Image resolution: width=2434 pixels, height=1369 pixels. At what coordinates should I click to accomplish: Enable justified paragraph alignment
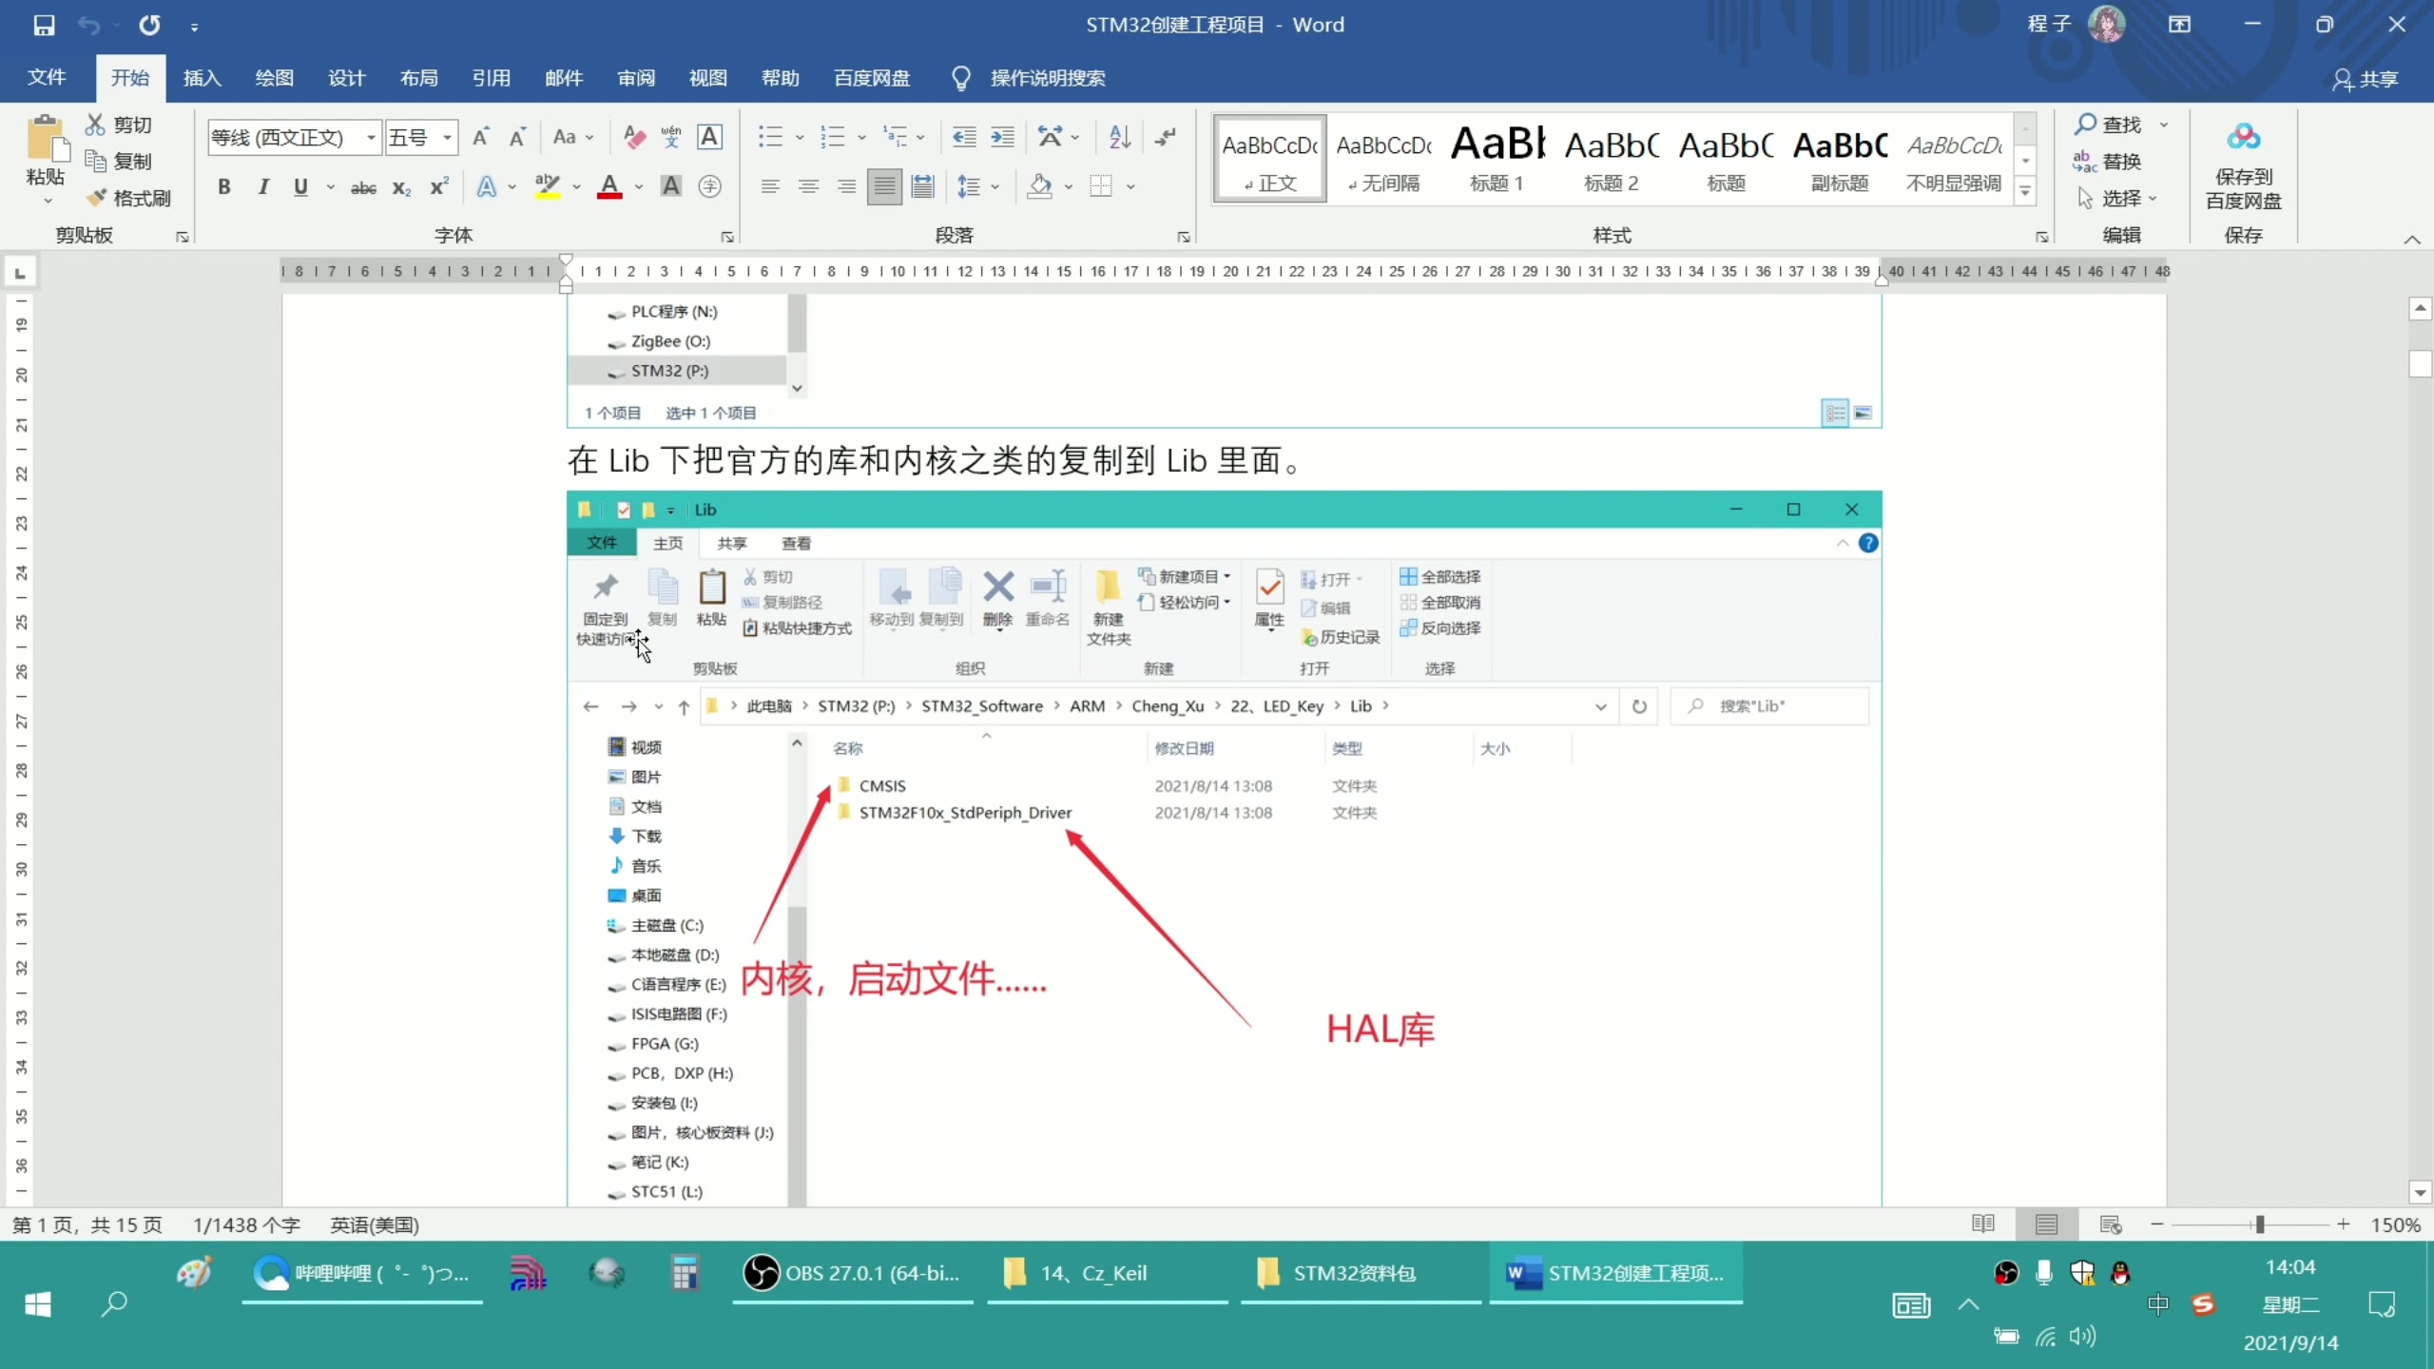pyautogui.click(x=884, y=187)
